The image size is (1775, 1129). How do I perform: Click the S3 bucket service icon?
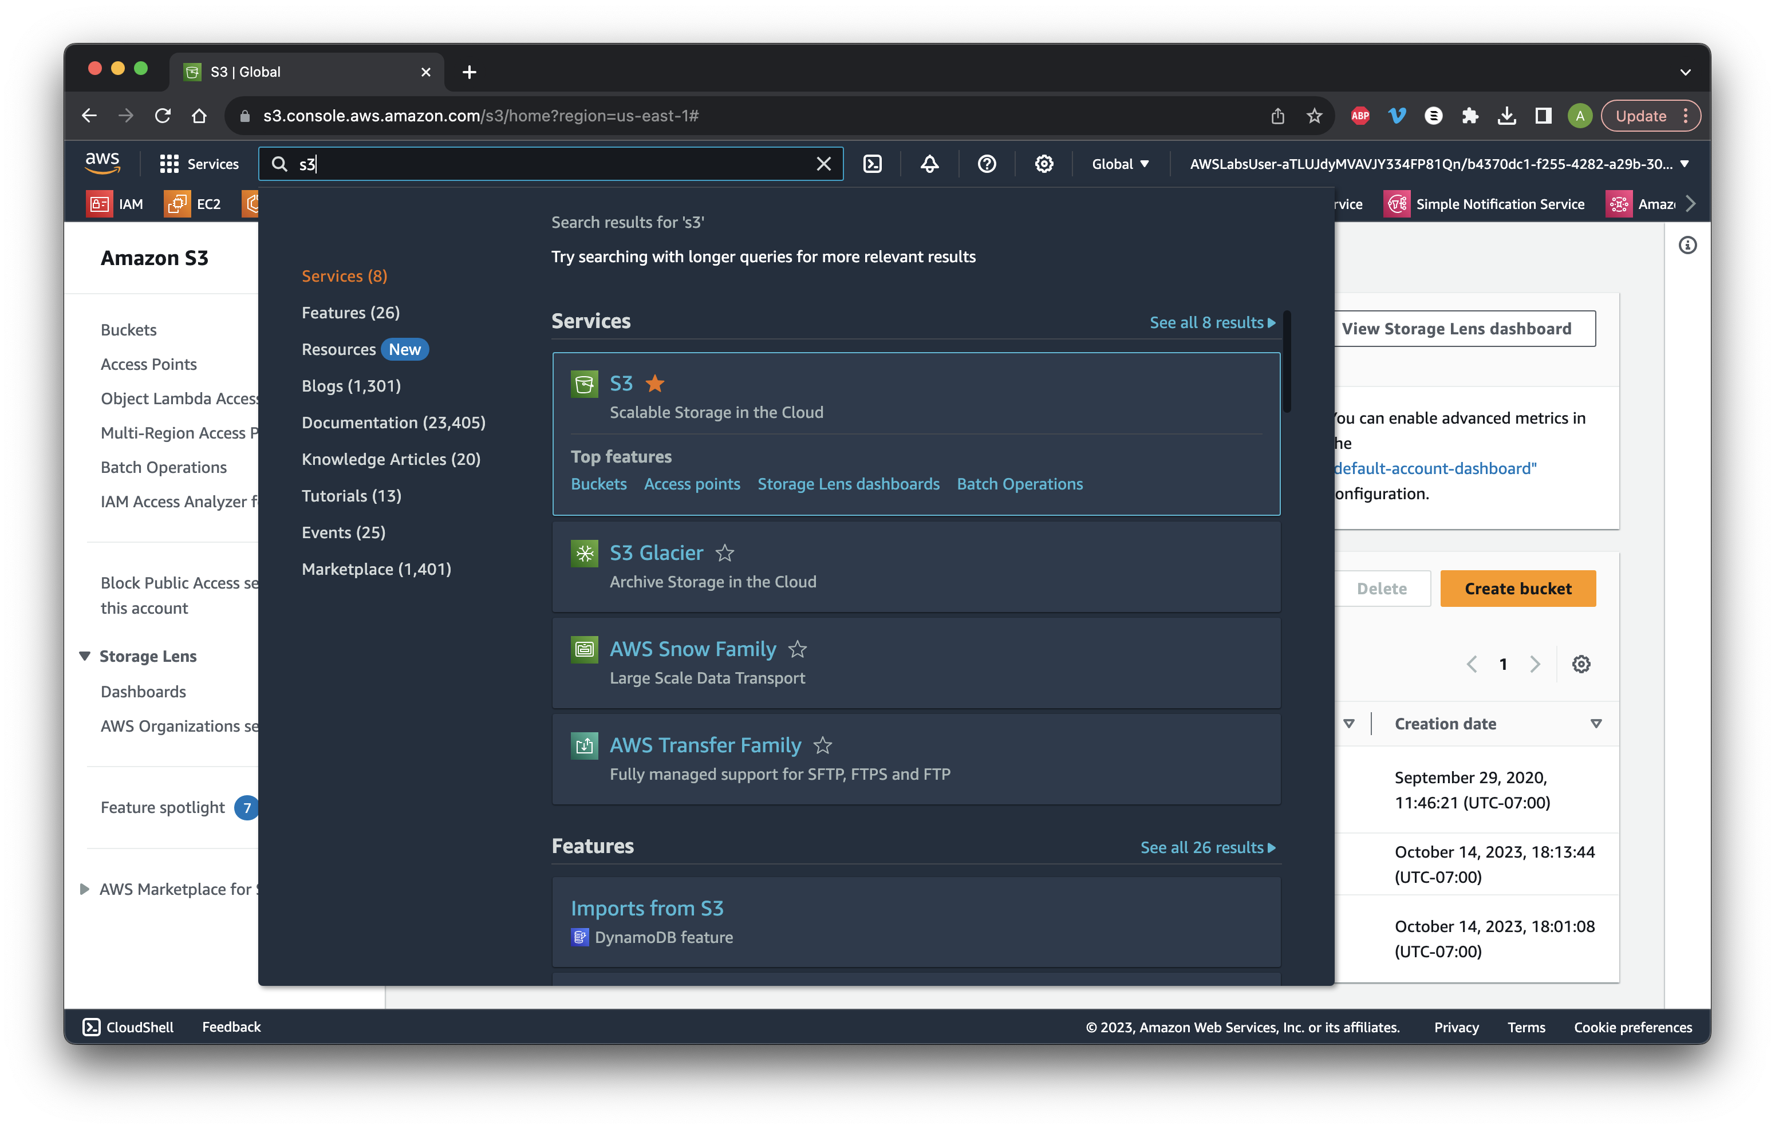pyautogui.click(x=584, y=384)
